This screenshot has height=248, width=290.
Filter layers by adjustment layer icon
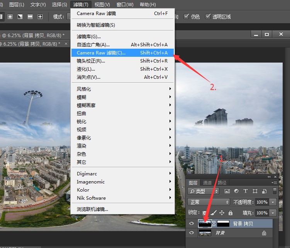(236, 191)
